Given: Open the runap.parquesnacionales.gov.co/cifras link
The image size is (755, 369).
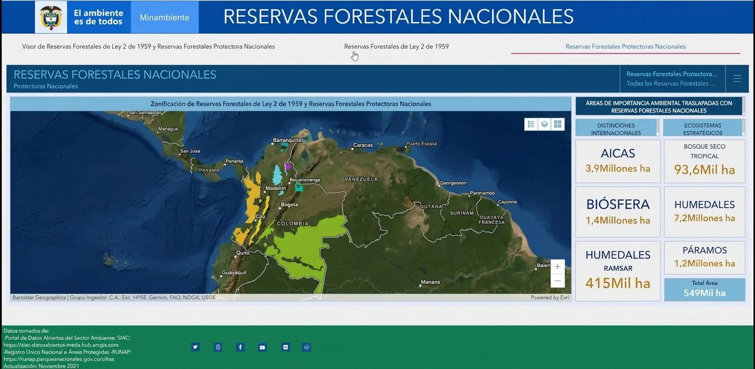Looking at the screenshot, I should [x=57, y=359].
